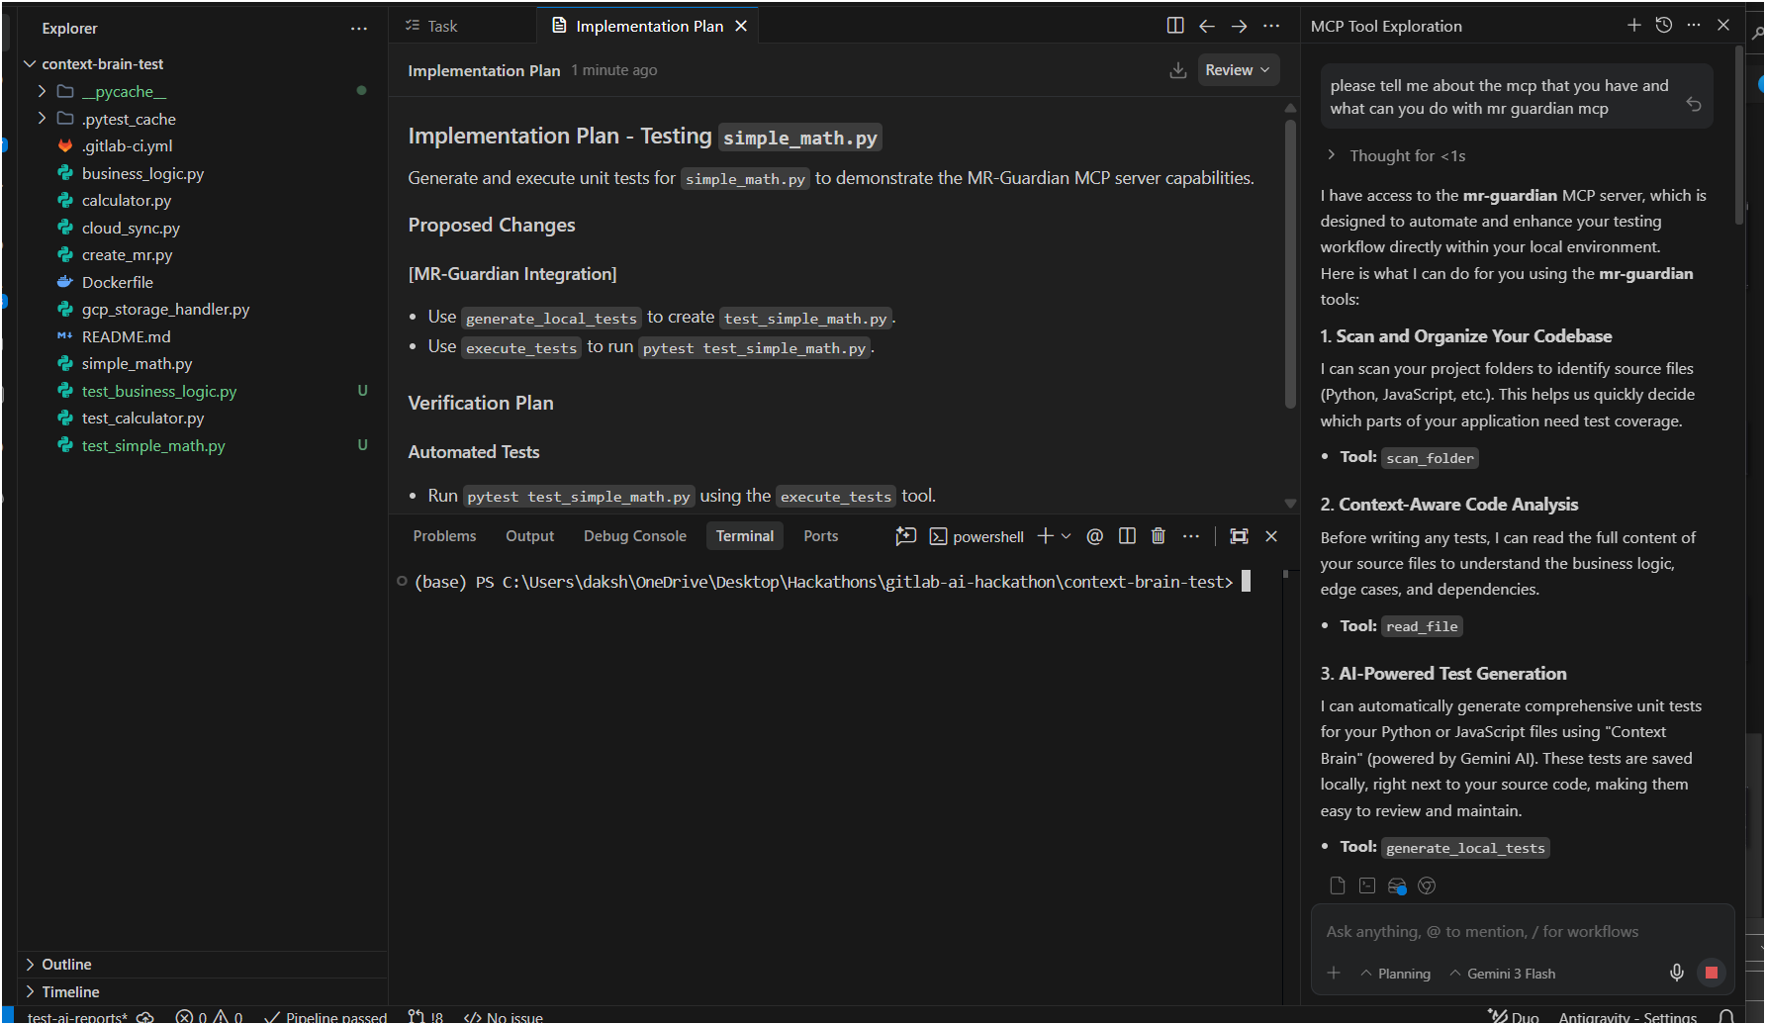Start voice input with microphone icon

tap(1677, 974)
